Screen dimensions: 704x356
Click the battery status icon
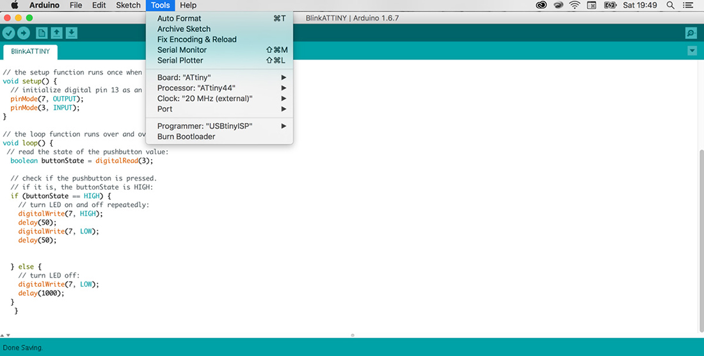(x=610, y=5)
